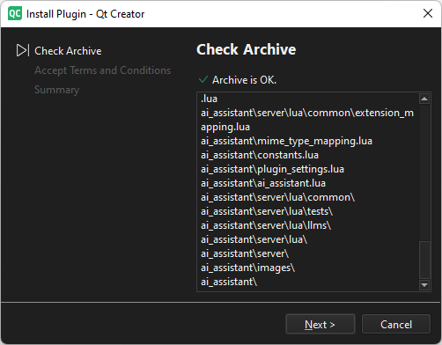The width and height of the screenshot is (442, 345).
Task: Click ai_assistant\images\ entry
Action: tap(247, 268)
